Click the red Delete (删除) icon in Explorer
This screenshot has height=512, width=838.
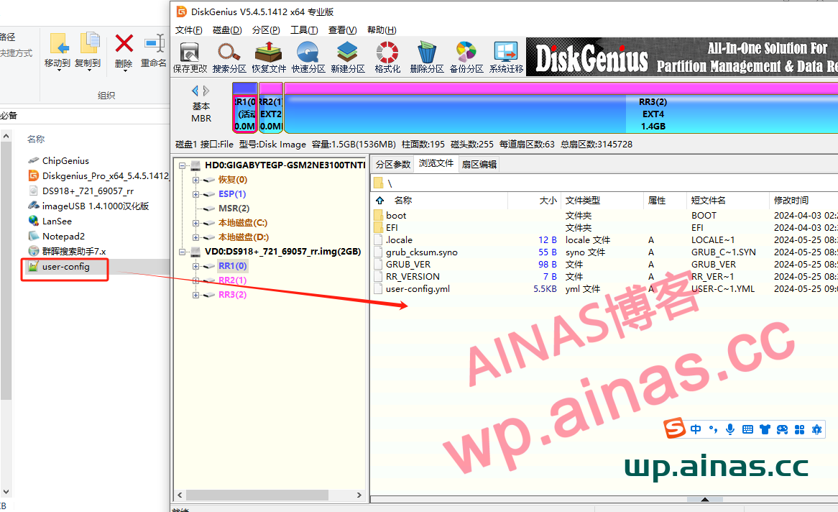tap(124, 50)
